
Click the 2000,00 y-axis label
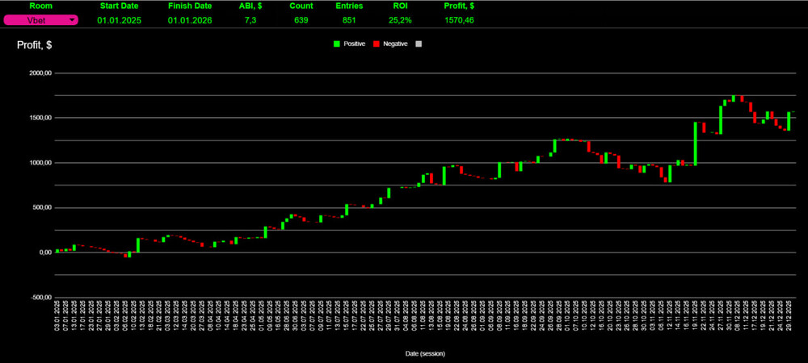point(40,73)
